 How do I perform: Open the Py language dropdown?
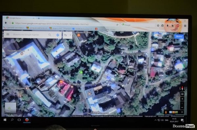[x=68, y=35]
